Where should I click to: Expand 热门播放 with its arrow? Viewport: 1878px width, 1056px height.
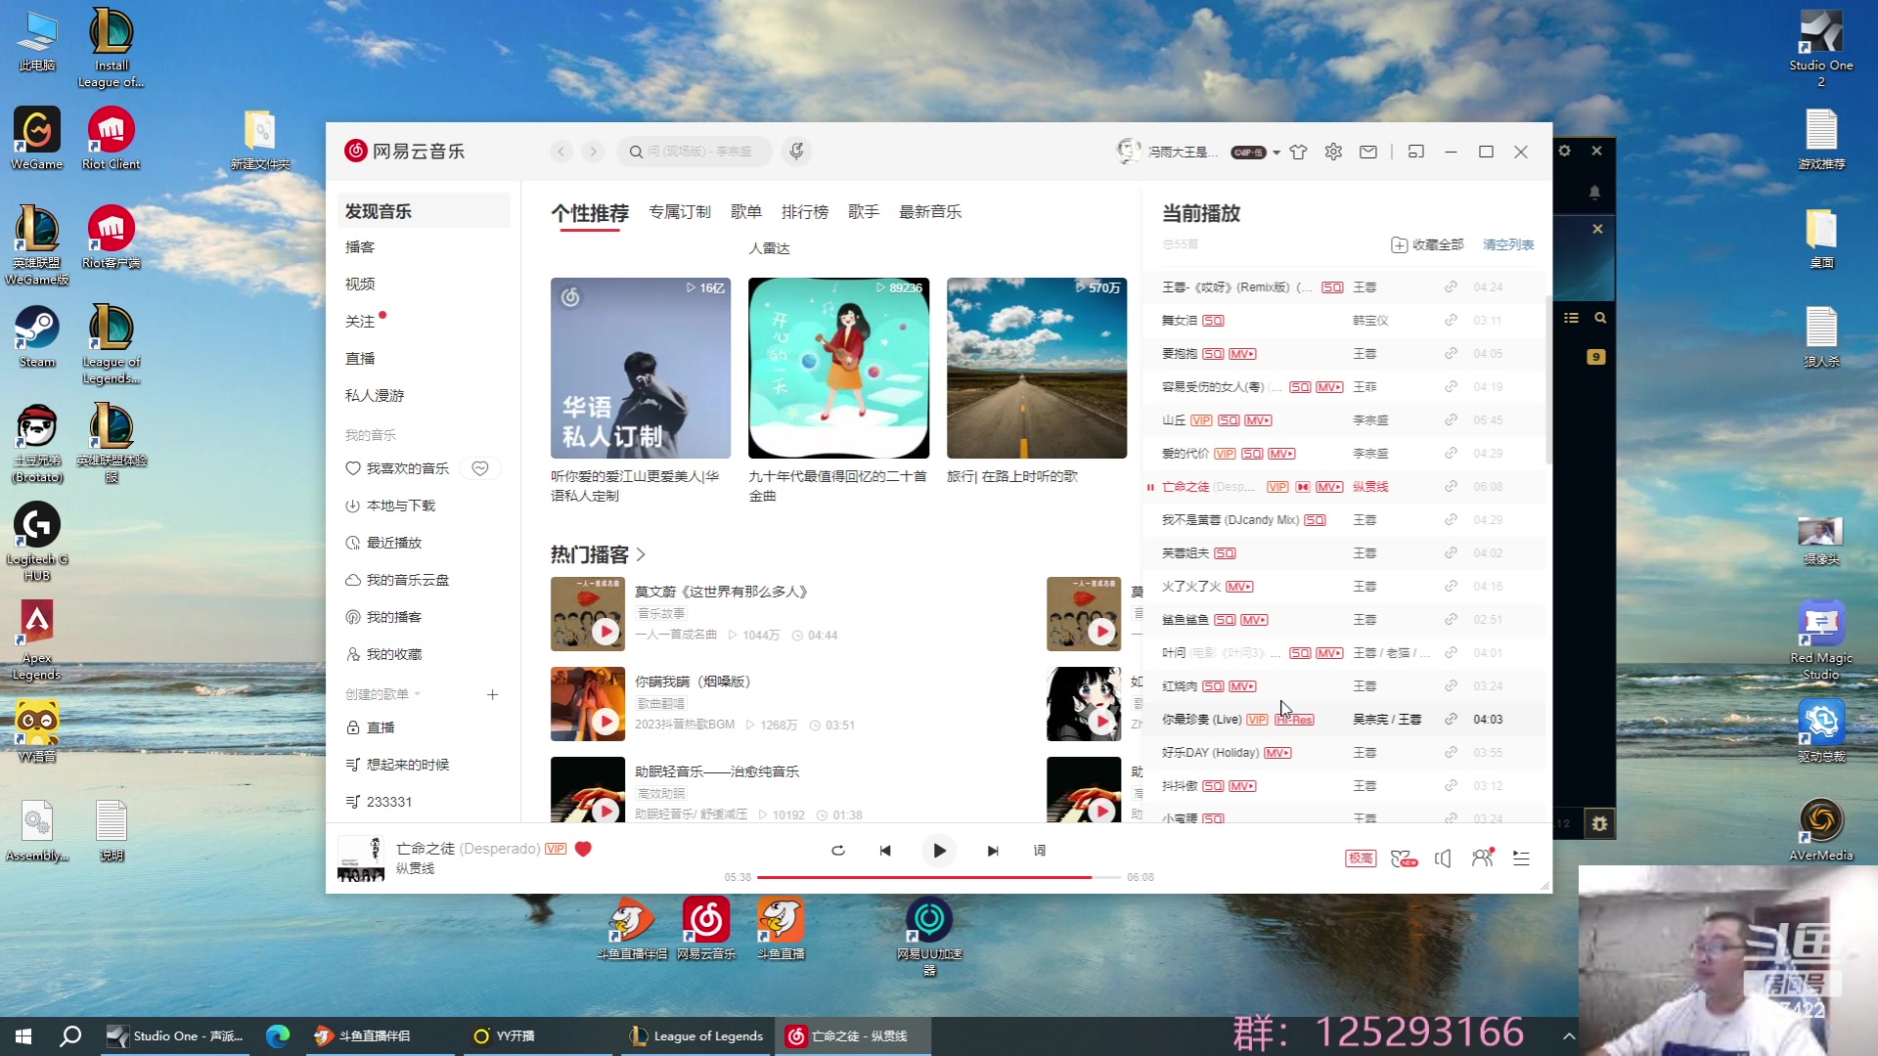pos(643,554)
